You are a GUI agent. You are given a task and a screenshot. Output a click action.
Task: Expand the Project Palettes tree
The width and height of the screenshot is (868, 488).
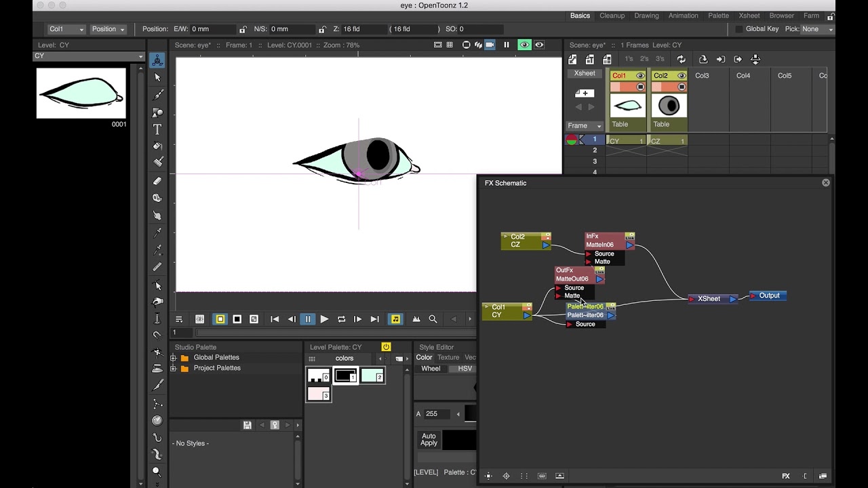174,368
